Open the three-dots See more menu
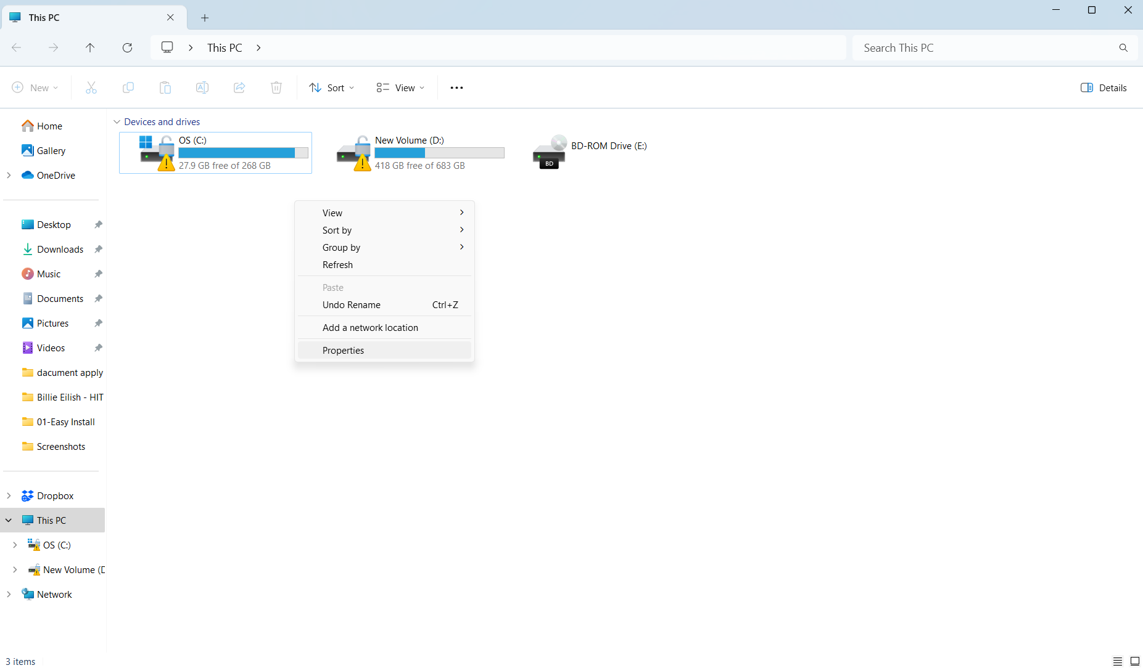This screenshot has width=1143, height=668. tap(456, 88)
